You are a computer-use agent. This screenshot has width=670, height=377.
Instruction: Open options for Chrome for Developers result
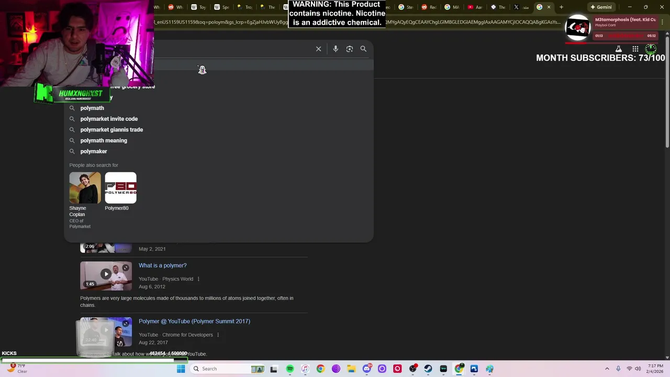point(218,335)
